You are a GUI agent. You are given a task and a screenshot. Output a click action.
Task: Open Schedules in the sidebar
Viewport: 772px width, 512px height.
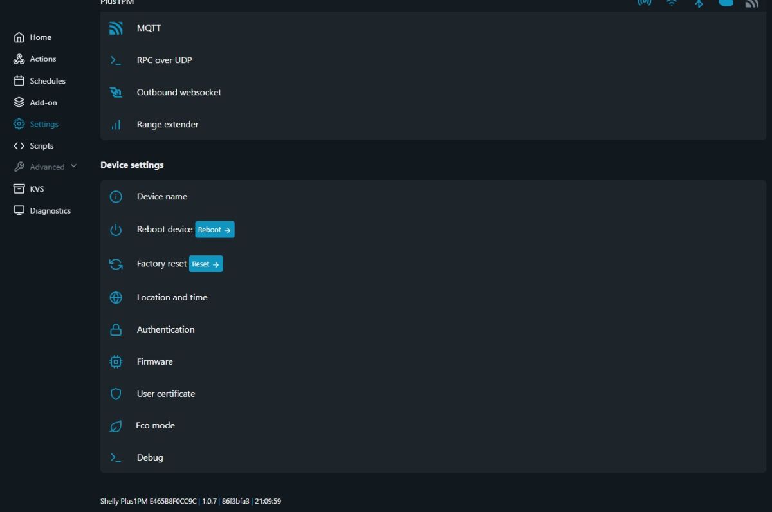(47, 81)
